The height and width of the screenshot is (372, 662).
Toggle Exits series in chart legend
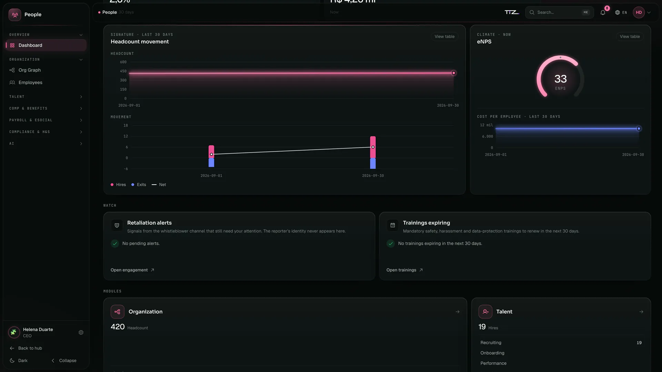[x=139, y=185]
